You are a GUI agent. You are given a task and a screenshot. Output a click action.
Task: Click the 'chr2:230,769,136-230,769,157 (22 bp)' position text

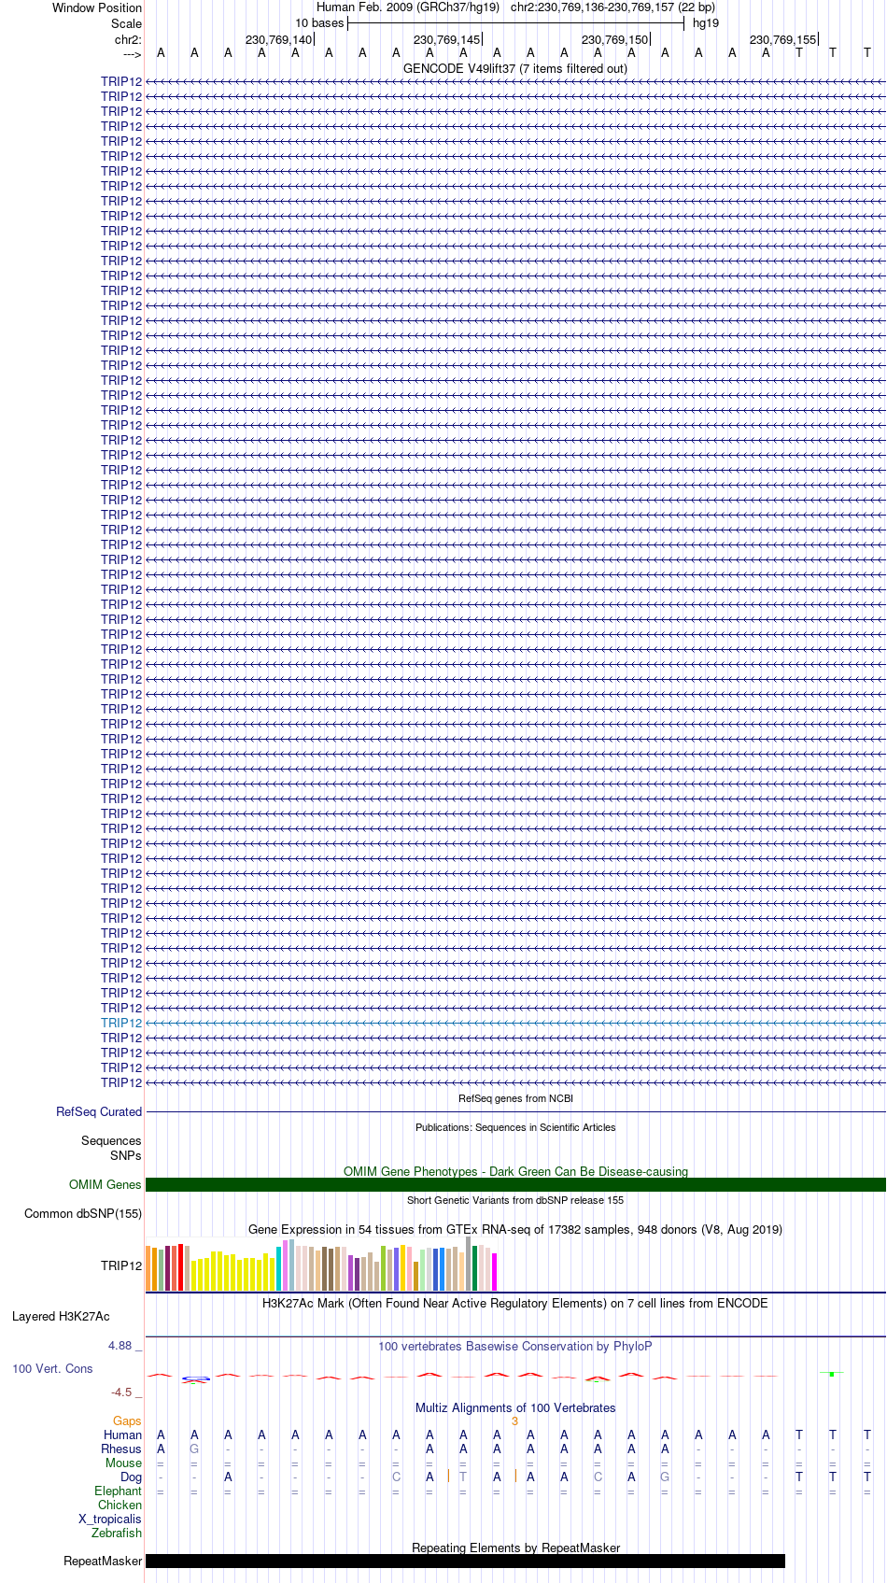[x=613, y=7]
